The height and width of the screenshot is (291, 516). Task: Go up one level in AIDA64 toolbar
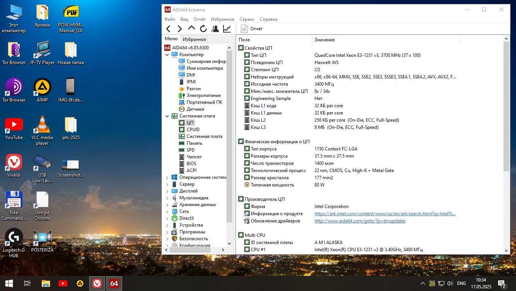pos(192,28)
